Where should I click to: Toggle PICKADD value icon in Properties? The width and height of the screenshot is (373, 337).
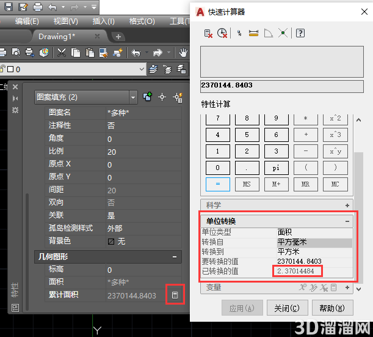[x=148, y=97]
